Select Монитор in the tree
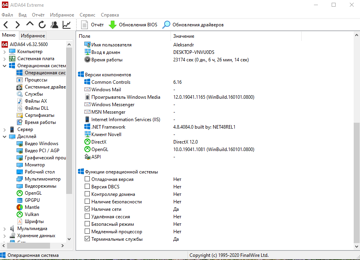Viewport: 360px width, 260px height. coord(35,165)
